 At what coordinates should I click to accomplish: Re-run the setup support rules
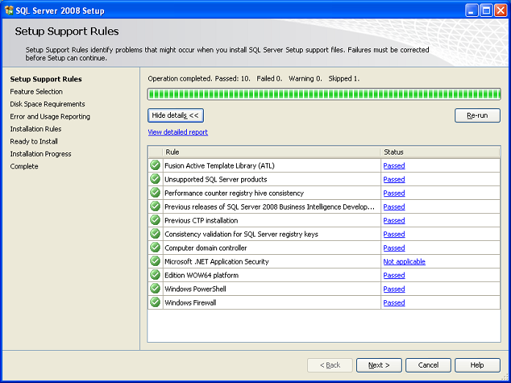[x=477, y=116]
